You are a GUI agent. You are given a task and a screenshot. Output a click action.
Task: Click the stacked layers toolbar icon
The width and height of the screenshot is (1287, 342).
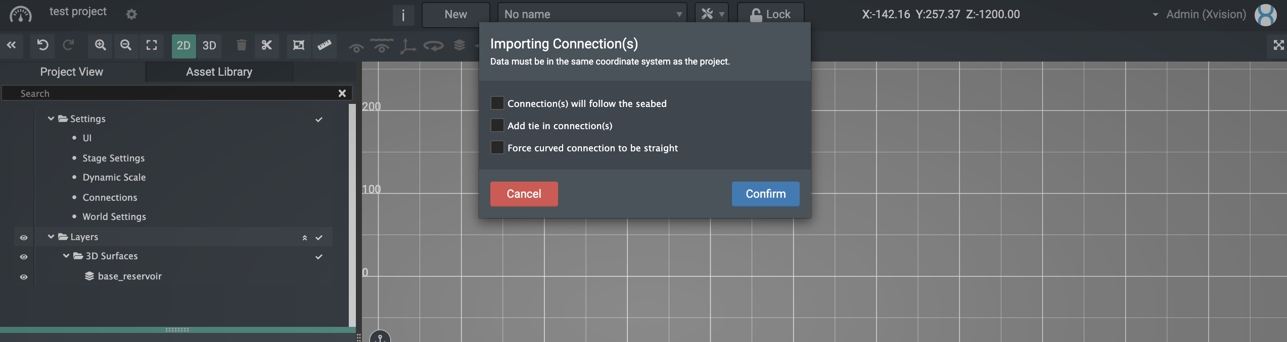pyautogui.click(x=459, y=45)
